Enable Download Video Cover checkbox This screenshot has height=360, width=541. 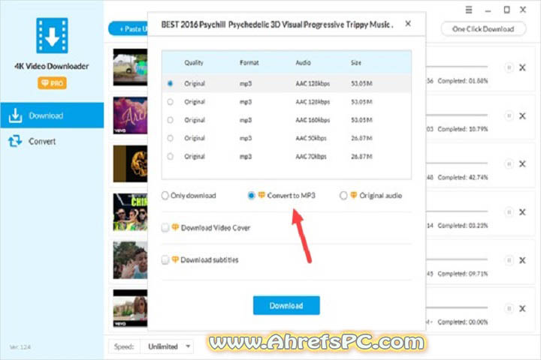point(165,228)
